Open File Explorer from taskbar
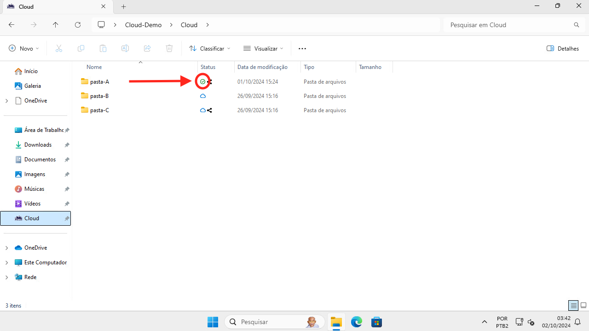Image resolution: width=589 pixels, height=331 pixels. click(x=336, y=322)
